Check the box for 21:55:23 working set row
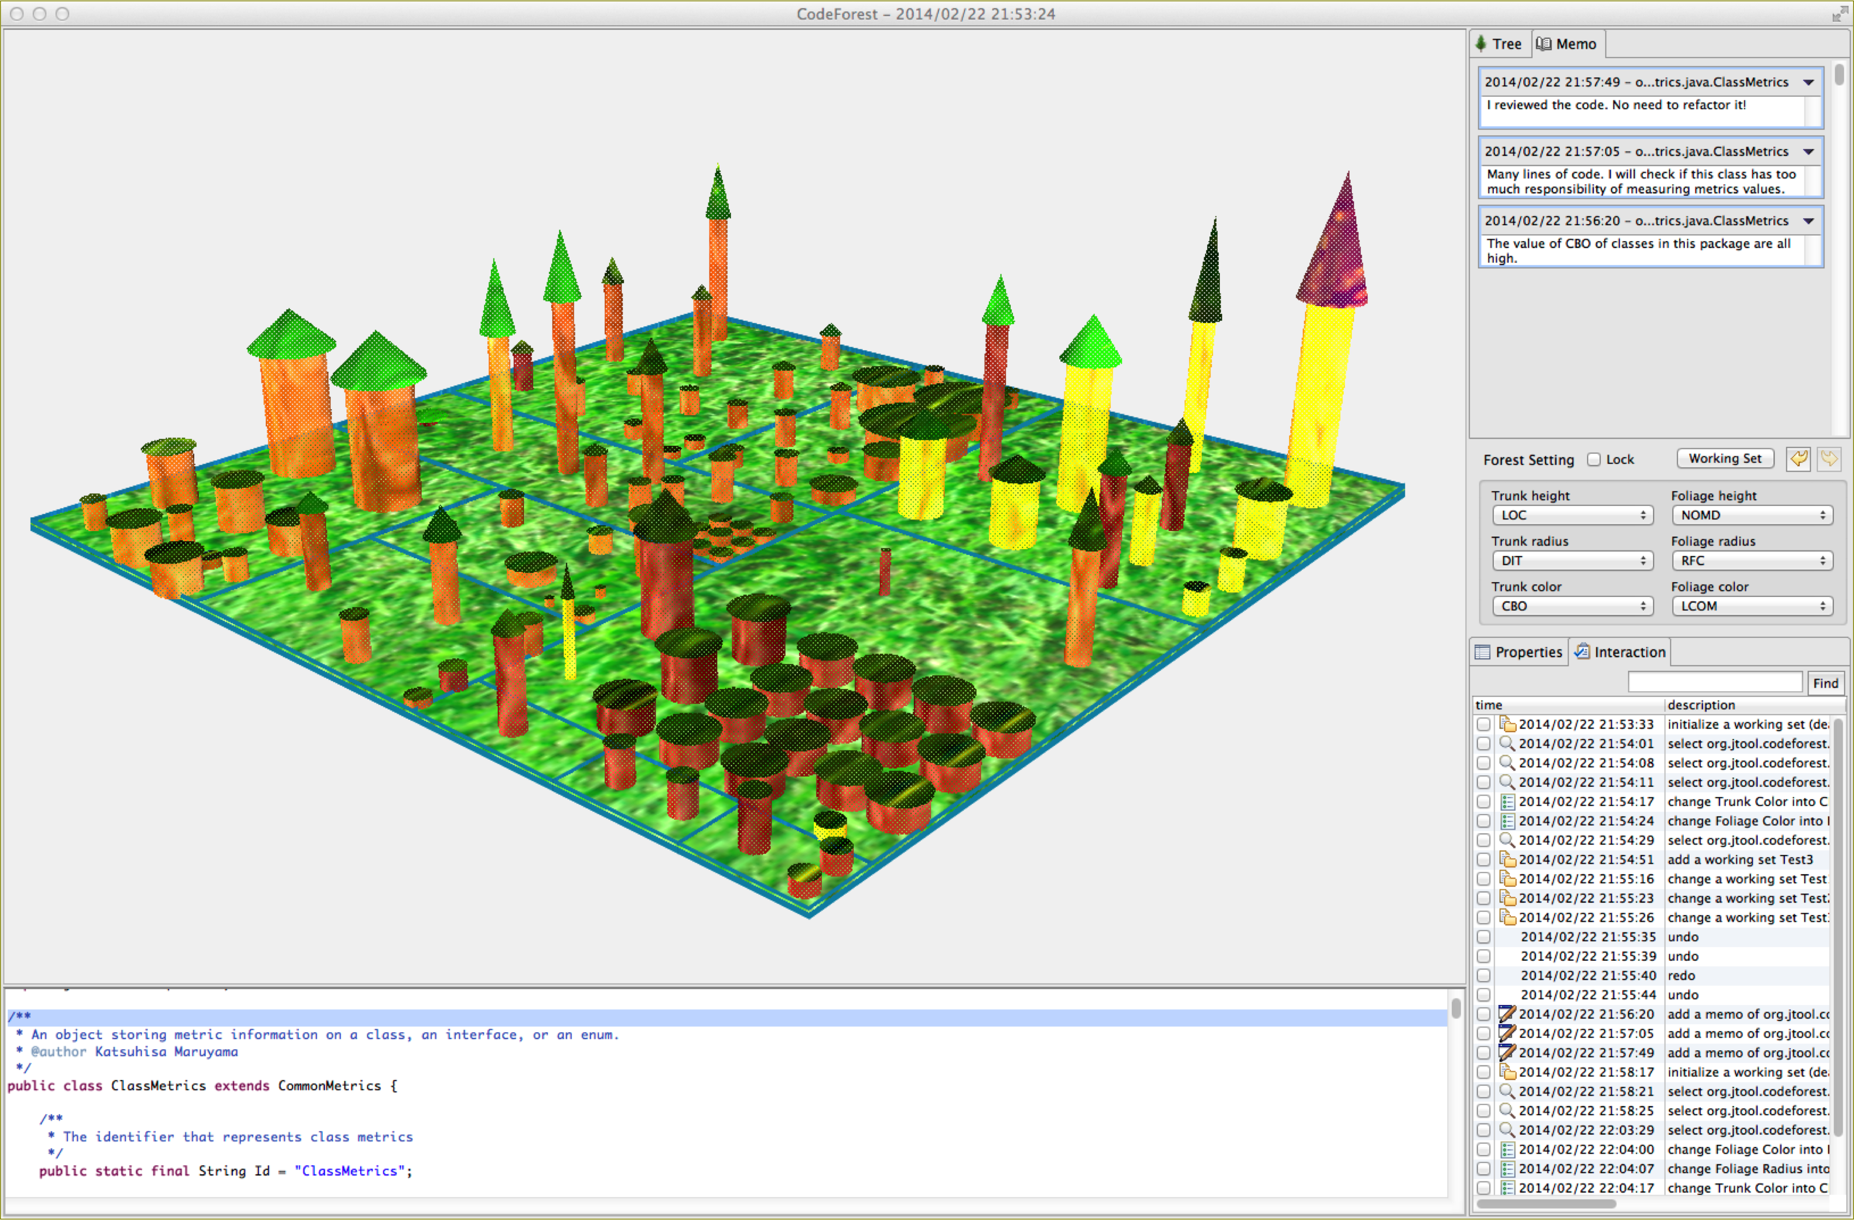Image resolution: width=1854 pixels, height=1220 pixels. [1483, 898]
